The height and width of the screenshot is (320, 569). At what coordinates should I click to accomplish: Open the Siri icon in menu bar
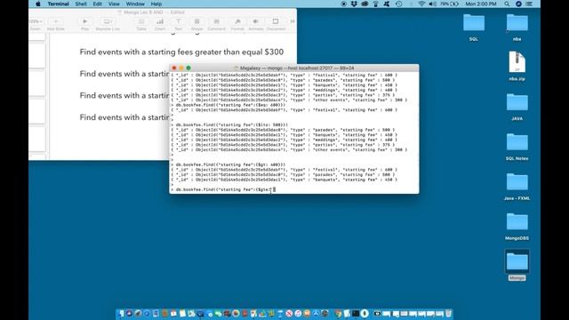[518, 4]
